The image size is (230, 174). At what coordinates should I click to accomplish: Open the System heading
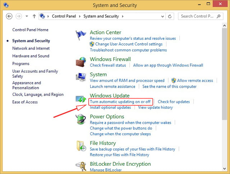pyautogui.click(x=98, y=74)
